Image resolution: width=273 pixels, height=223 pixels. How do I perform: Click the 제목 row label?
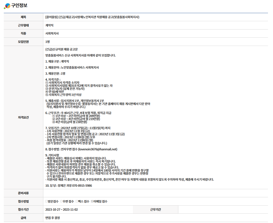pos(23,17)
